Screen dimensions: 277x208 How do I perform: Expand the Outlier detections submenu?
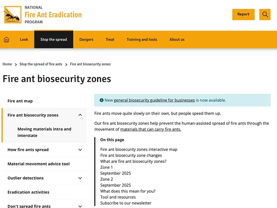(x=80, y=178)
